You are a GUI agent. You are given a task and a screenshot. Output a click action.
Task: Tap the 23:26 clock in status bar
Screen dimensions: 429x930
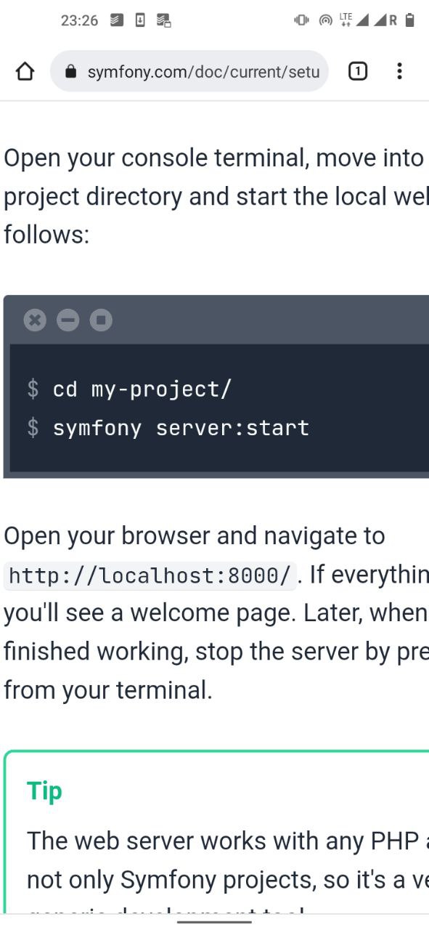tap(79, 20)
